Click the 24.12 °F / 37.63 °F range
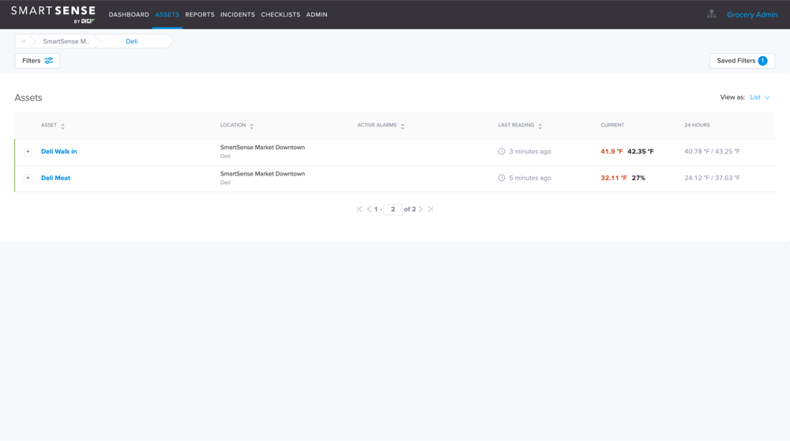Image resolution: width=790 pixels, height=441 pixels. pos(712,178)
